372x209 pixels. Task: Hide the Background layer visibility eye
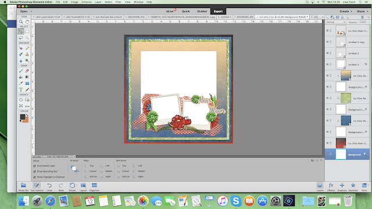point(327,154)
